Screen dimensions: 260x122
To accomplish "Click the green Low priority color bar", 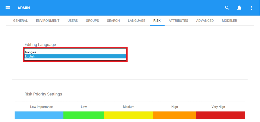I will coord(84,115).
